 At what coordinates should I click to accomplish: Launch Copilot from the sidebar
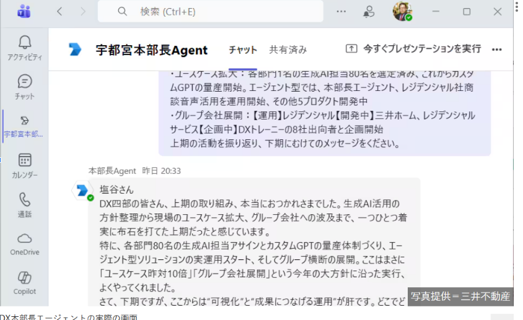point(25,282)
